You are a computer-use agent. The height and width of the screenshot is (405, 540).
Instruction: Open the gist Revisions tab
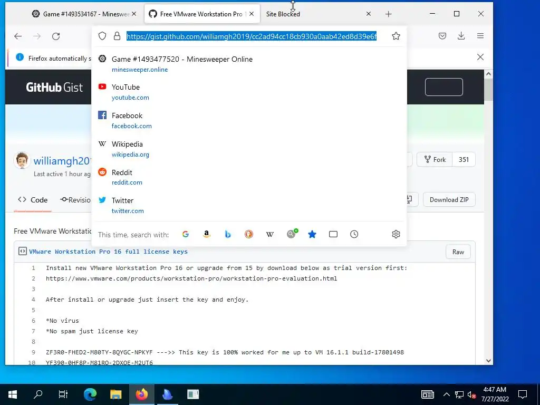(75, 200)
